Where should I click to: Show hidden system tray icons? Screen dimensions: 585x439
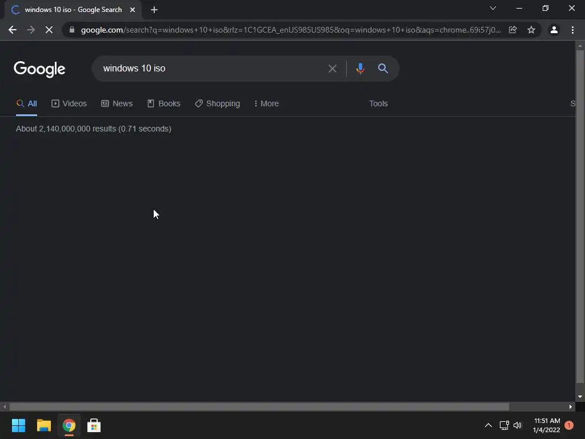point(488,425)
